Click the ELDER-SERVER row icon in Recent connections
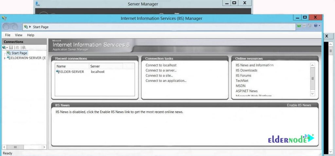Image resolution: width=335 pixels, height=156 pixels. 58,72
